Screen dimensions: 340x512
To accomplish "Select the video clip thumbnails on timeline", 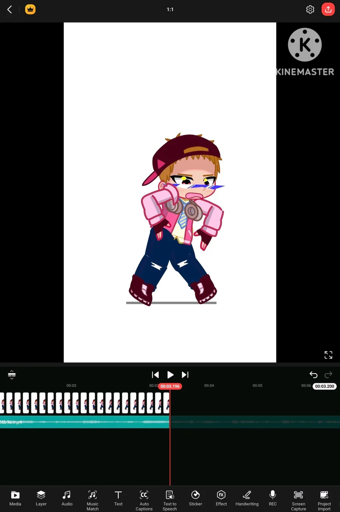I will tap(85, 403).
